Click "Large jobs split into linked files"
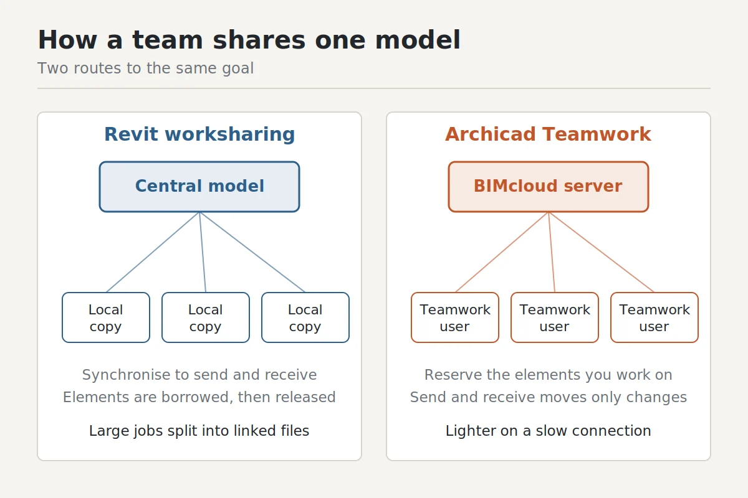Viewport: 748px width, 498px height. tap(199, 431)
